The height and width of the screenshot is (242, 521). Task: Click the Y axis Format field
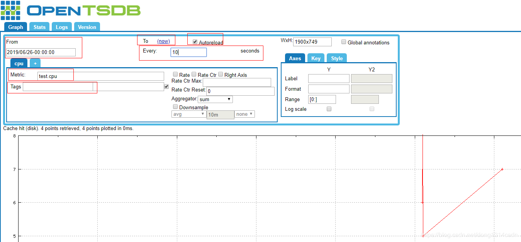click(329, 89)
